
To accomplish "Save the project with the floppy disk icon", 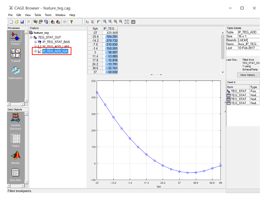I will tap(22, 22).
